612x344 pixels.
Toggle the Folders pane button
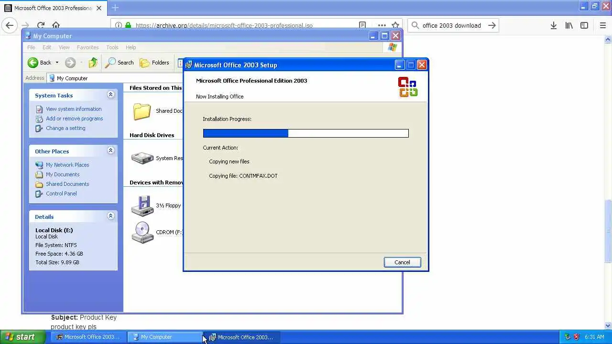154,63
